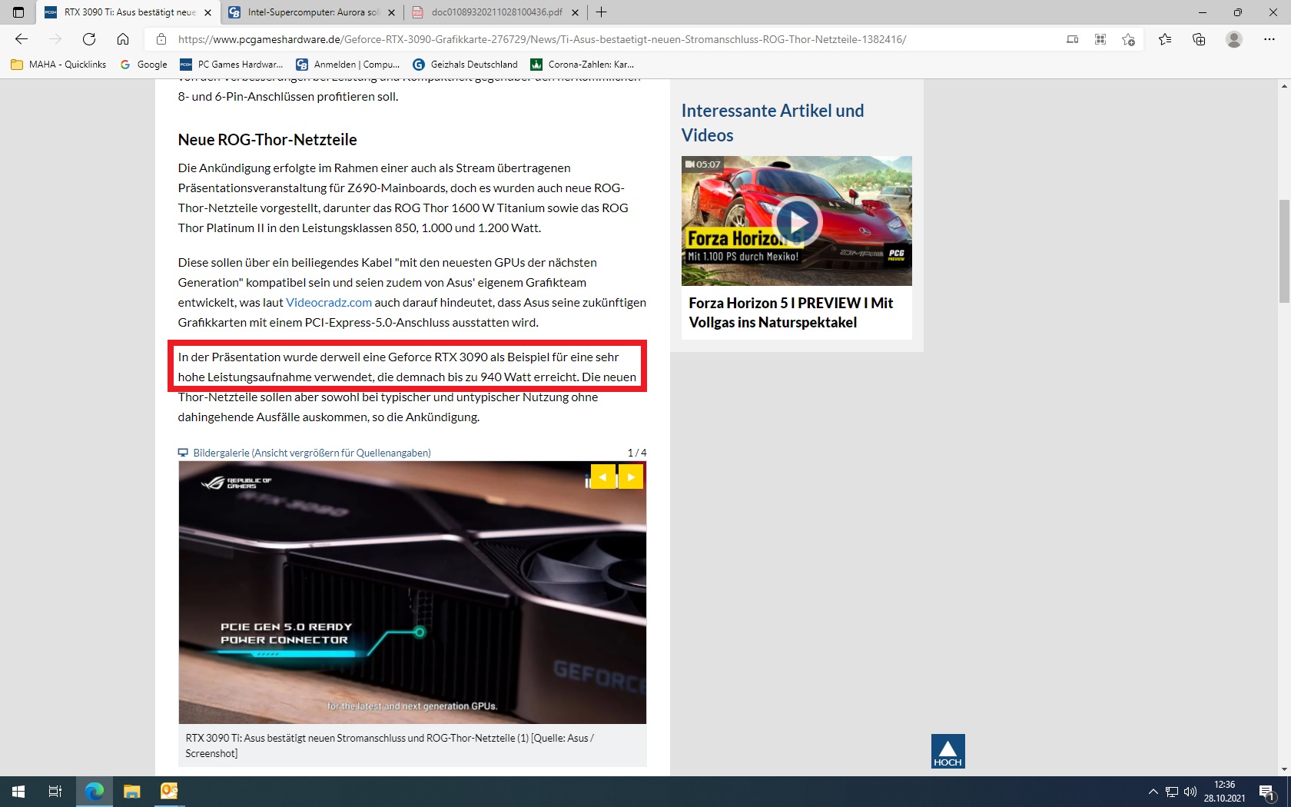Click the scrollbar up arrow
This screenshot has width=1291, height=807.
(x=1284, y=85)
